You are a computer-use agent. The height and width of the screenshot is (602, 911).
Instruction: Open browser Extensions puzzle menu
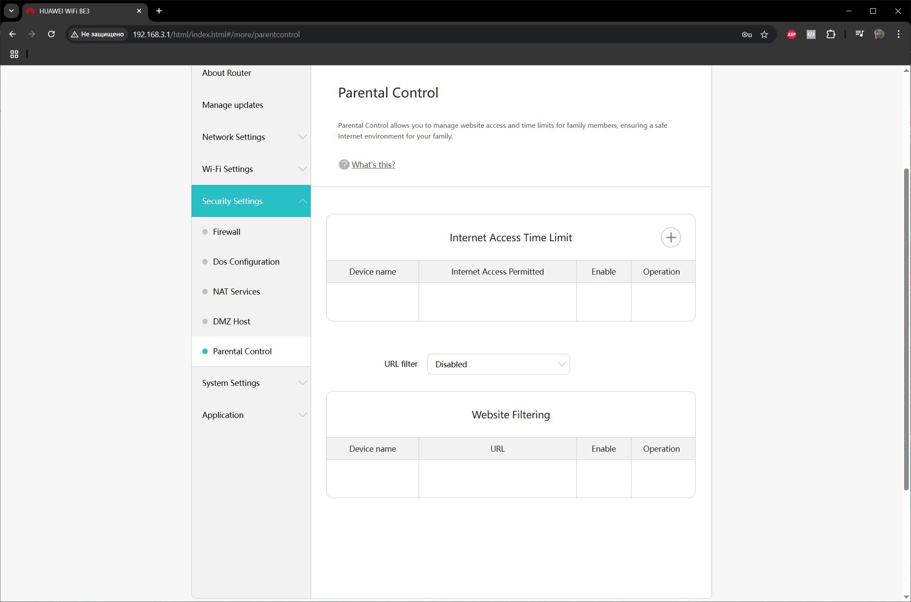(x=830, y=34)
